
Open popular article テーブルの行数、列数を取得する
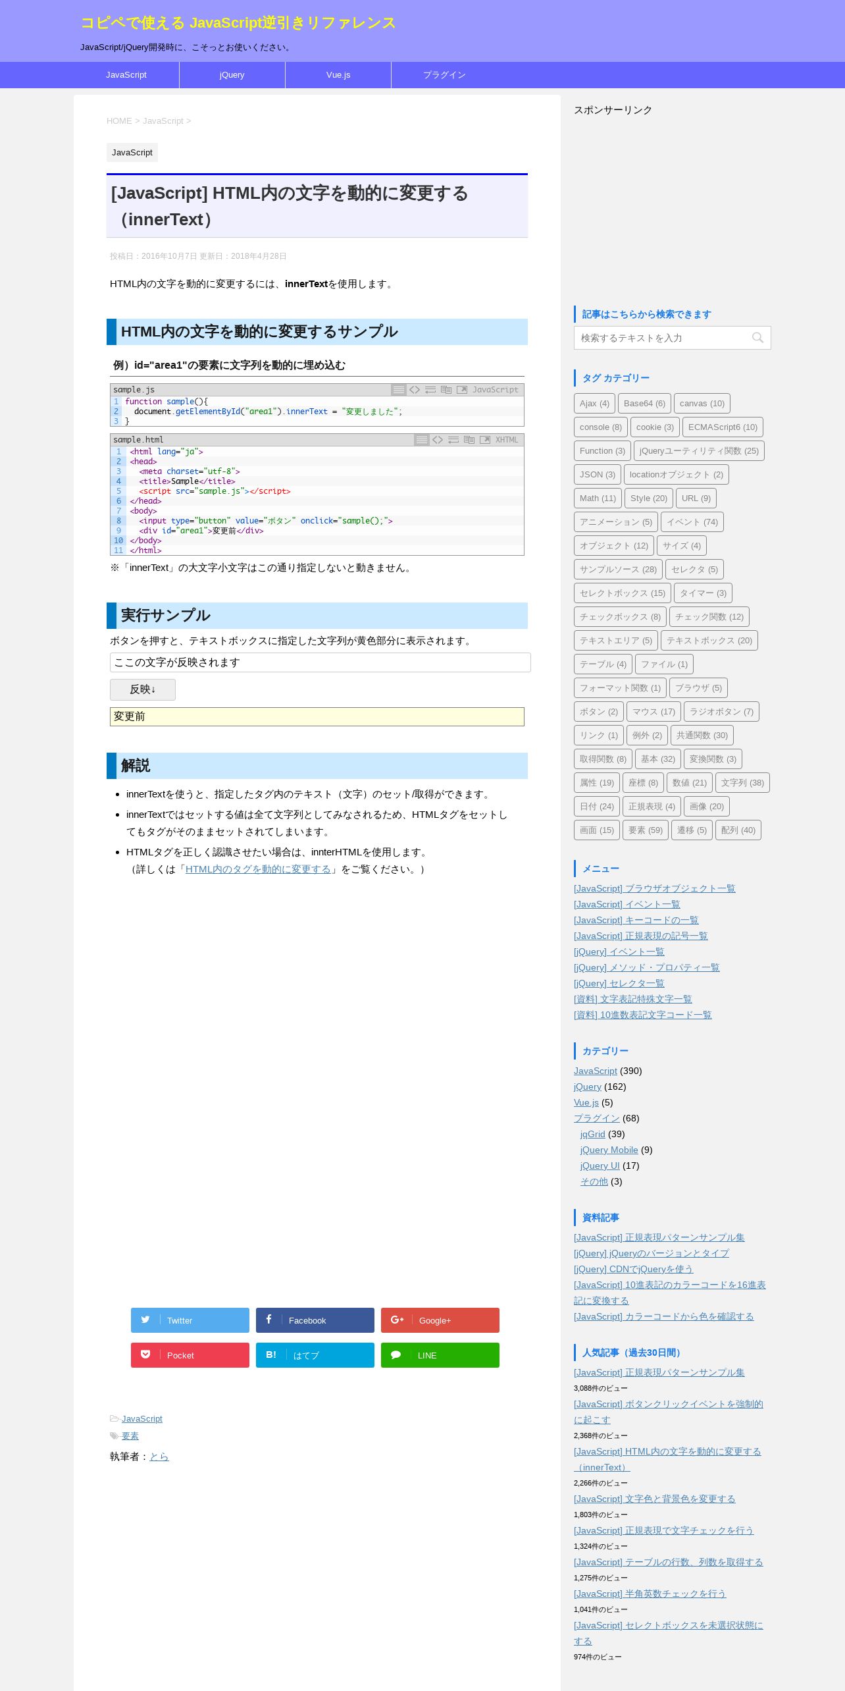click(x=669, y=1563)
